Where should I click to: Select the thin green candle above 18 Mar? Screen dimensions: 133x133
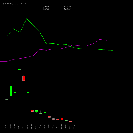point(7,100)
